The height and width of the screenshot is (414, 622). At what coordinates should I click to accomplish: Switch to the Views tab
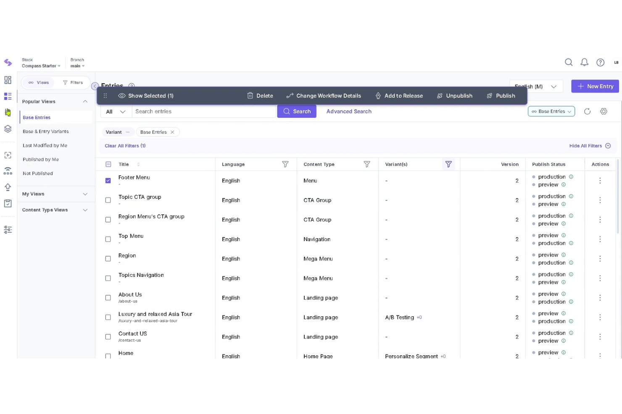[39, 83]
